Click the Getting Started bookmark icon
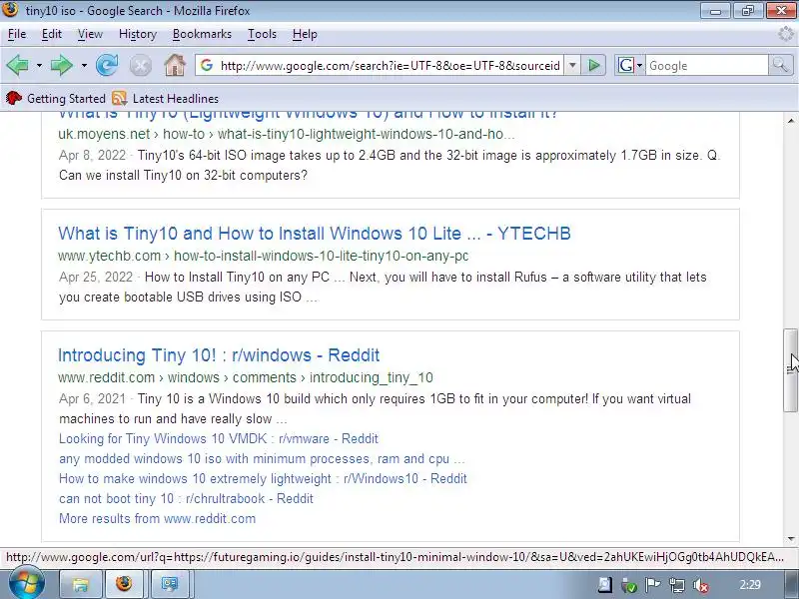Image resolution: width=799 pixels, height=599 pixels. click(x=14, y=98)
